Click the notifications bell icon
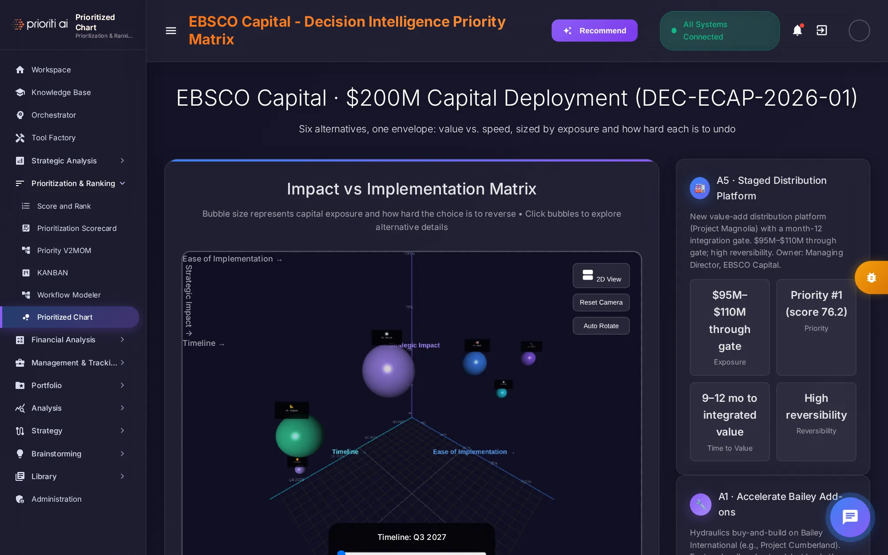The height and width of the screenshot is (555, 888). (x=797, y=30)
